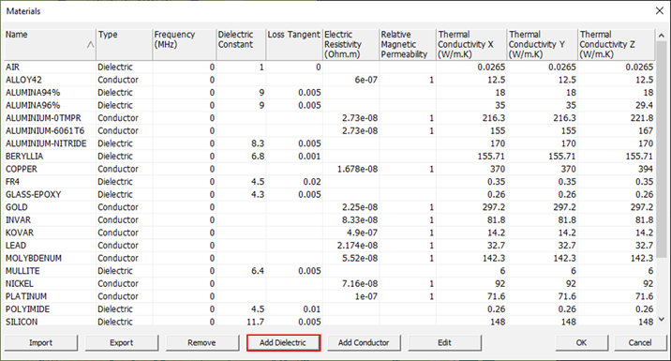Sort by the Type column header

(x=124, y=44)
